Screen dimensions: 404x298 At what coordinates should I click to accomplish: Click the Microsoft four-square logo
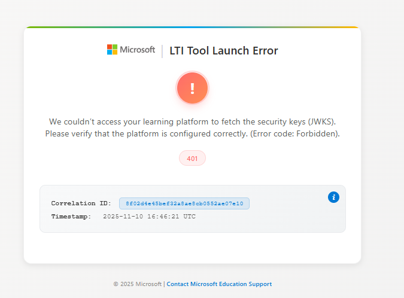[x=112, y=50]
